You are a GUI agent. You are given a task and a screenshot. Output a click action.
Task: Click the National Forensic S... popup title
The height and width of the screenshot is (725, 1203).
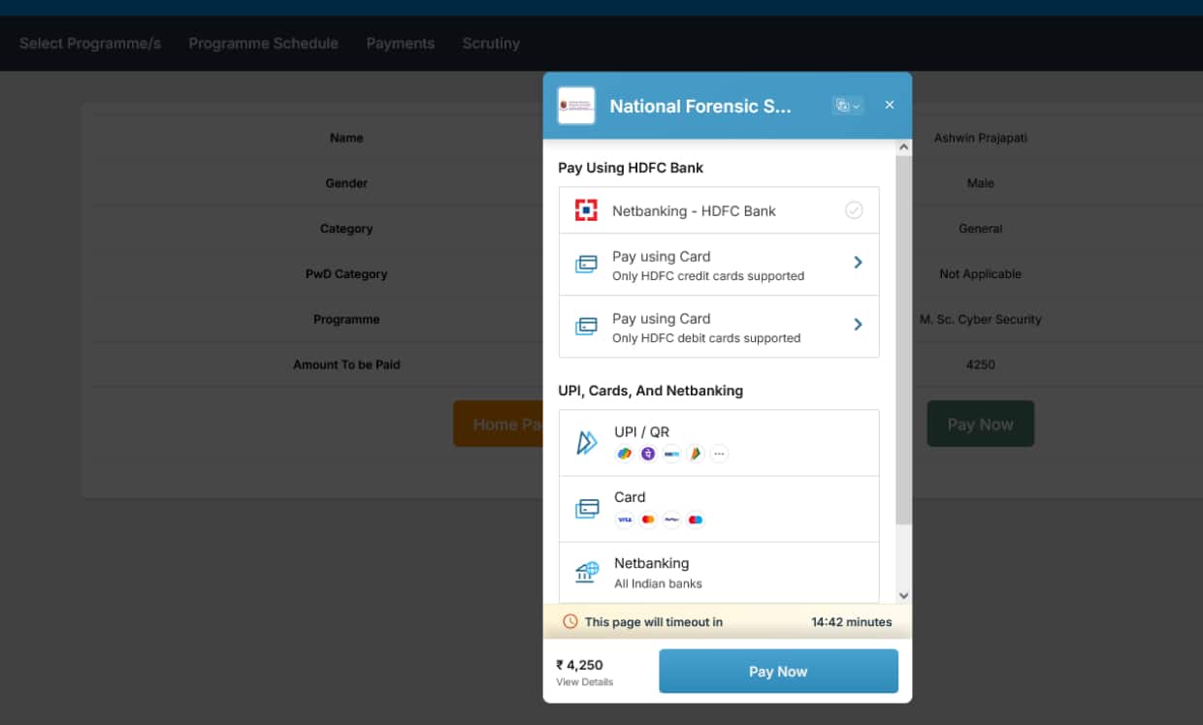click(700, 107)
